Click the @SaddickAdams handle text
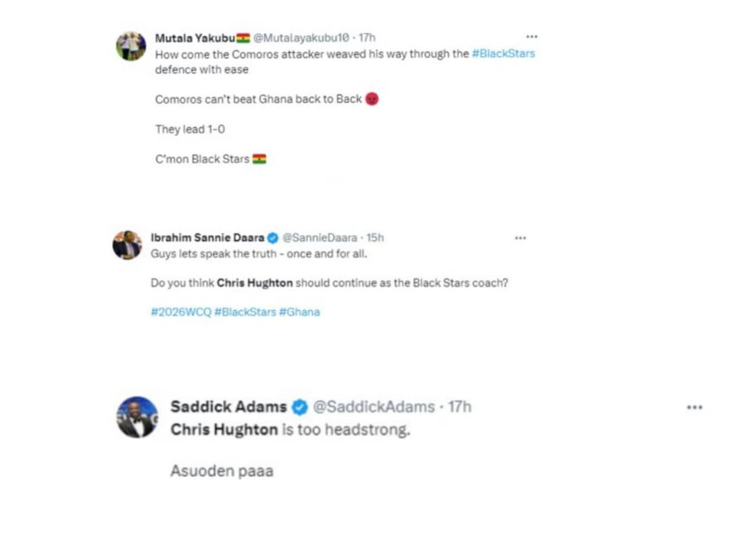The width and height of the screenshot is (729, 546). tap(375, 406)
